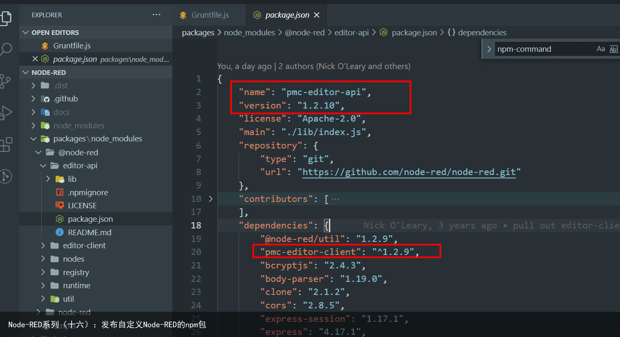Viewport: 620px width, 337px height.
Task: Switch to the Gruntfile.js tab
Action: coord(210,15)
